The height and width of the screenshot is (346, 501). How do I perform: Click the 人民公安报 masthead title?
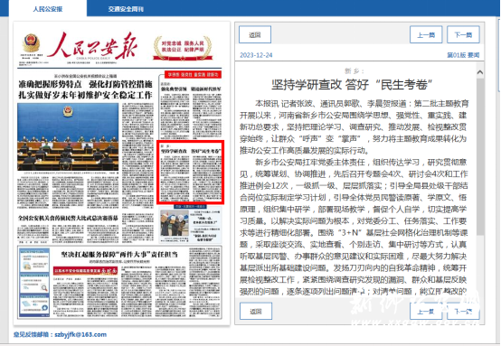click(93, 46)
